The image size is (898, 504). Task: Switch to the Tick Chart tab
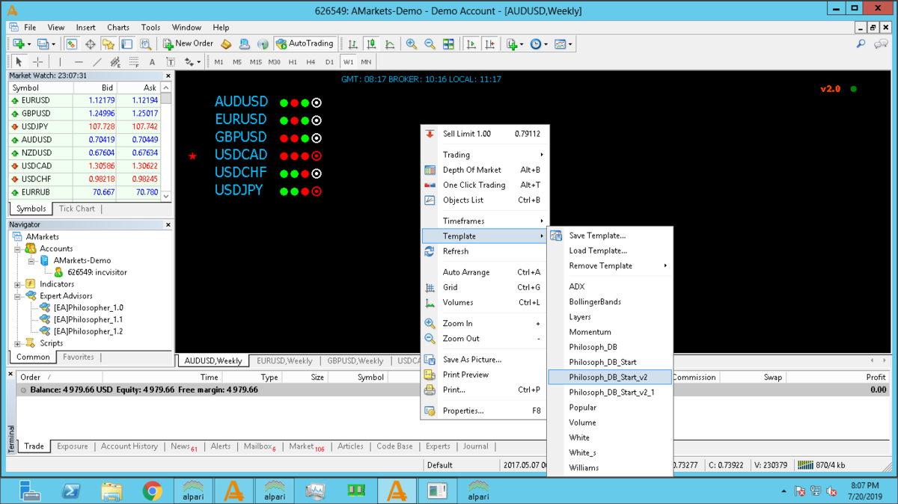click(x=77, y=209)
